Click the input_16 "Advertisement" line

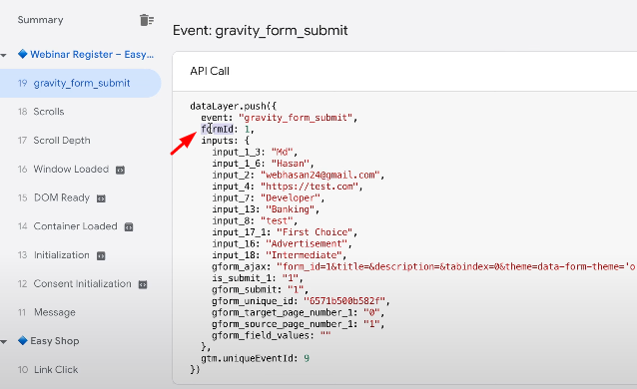pos(282,243)
